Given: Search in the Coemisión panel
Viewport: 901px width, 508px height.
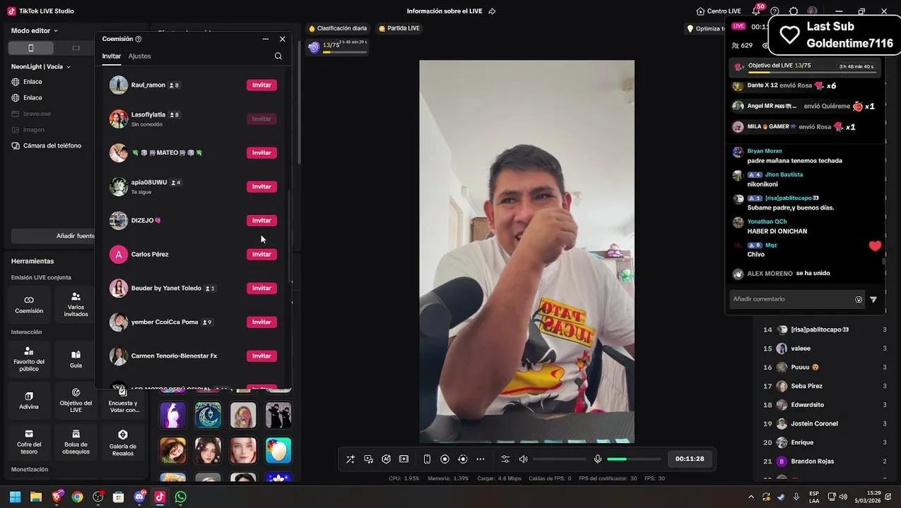Looking at the screenshot, I should pyautogui.click(x=278, y=56).
